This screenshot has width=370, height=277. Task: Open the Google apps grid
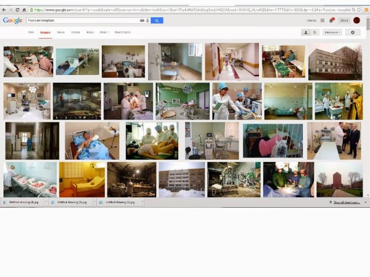tap(323, 20)
